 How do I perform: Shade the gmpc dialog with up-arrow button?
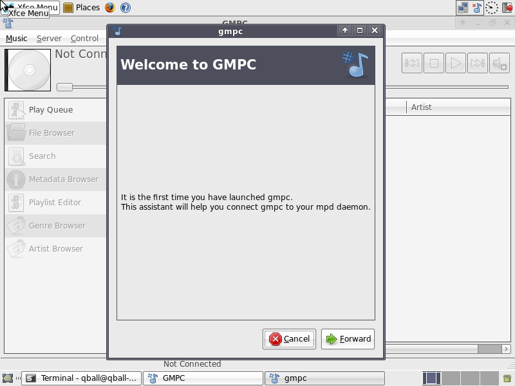pos(345,30)
